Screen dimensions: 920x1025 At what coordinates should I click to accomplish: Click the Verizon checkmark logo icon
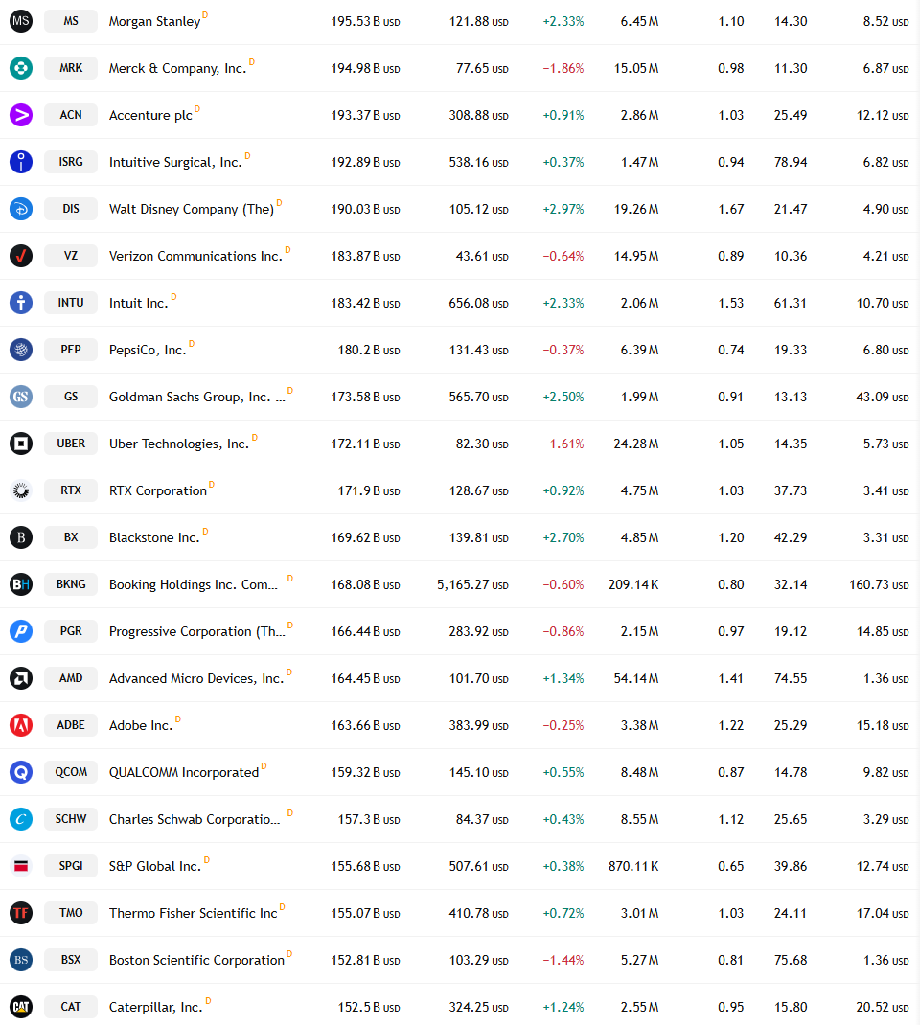(21, 256)
